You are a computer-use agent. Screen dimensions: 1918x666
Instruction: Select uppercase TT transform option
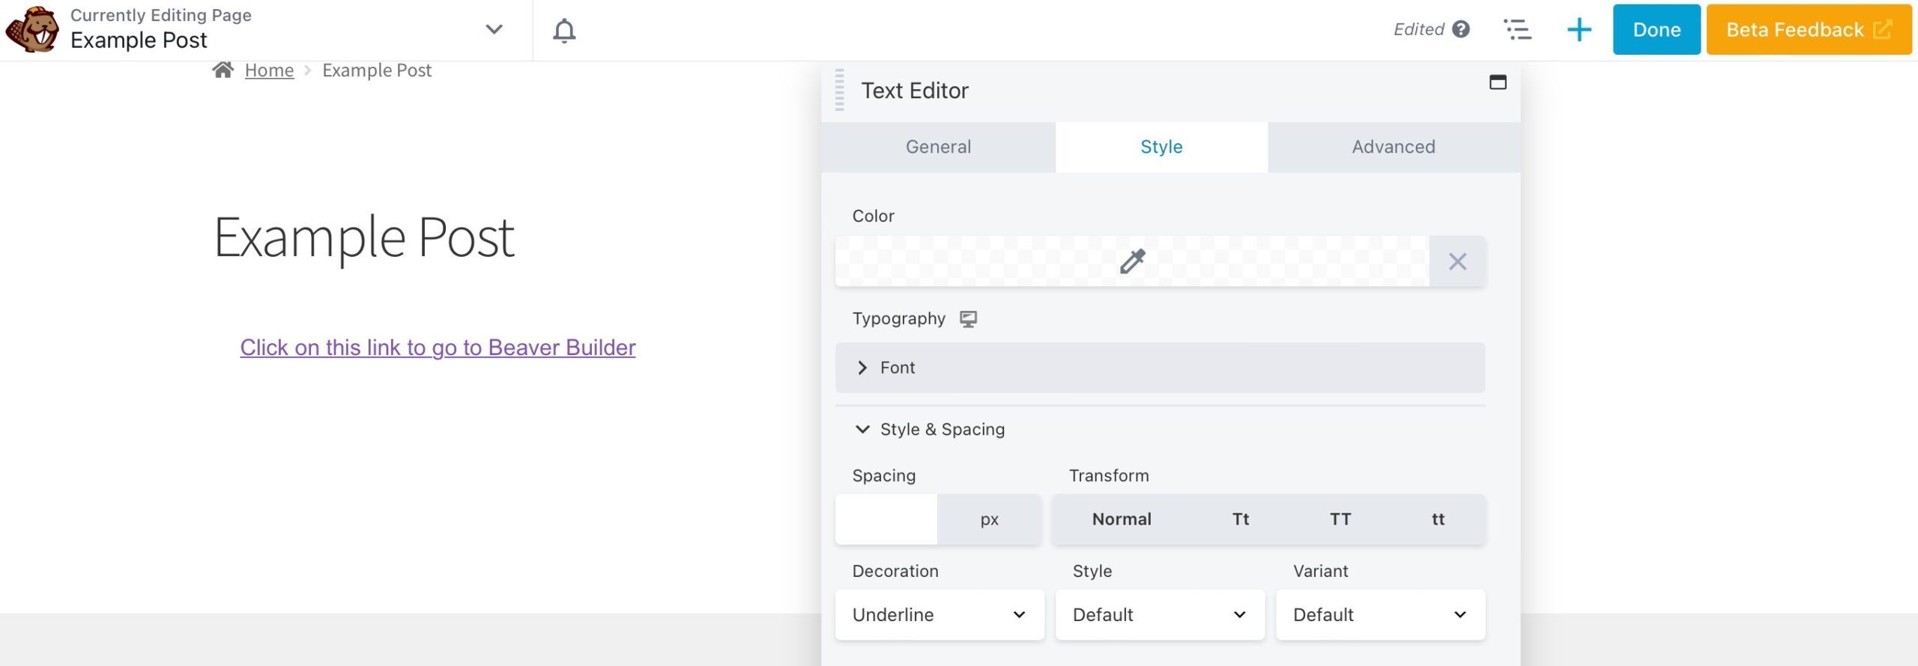pos(1340,519)
